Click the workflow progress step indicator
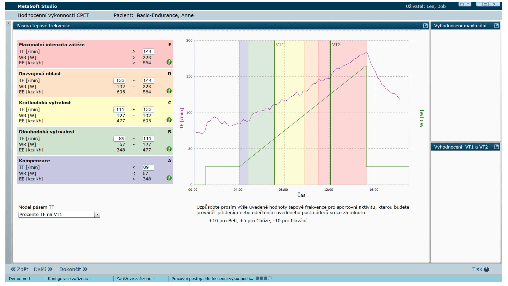Image resolution: width=508 pixels, height=286 pixels. [264, 278]
